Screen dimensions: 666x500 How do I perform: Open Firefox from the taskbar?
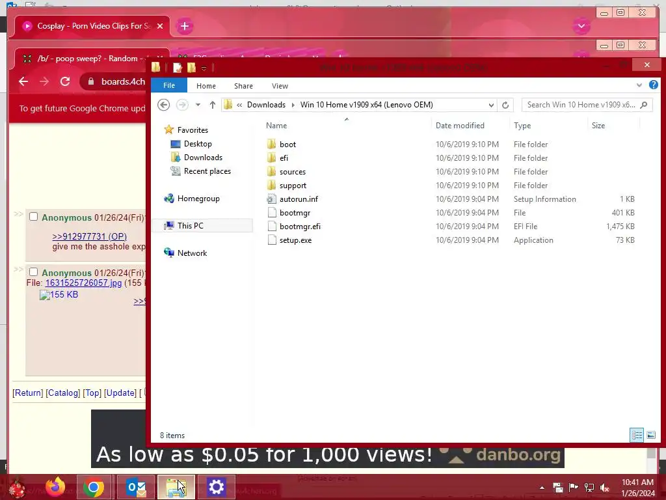[56, 486]
